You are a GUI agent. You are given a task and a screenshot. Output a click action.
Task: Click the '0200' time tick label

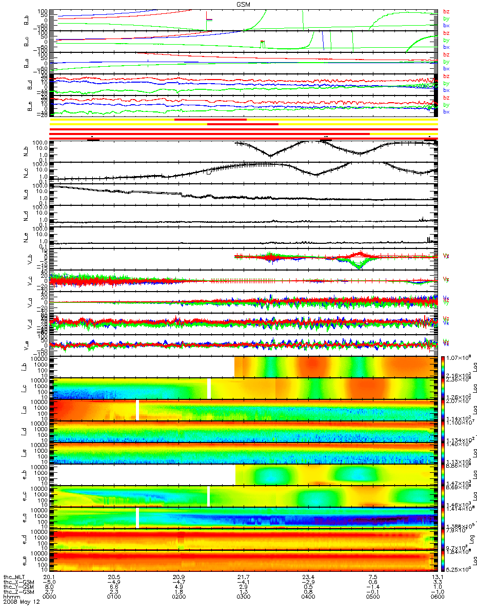coord(178,595)
